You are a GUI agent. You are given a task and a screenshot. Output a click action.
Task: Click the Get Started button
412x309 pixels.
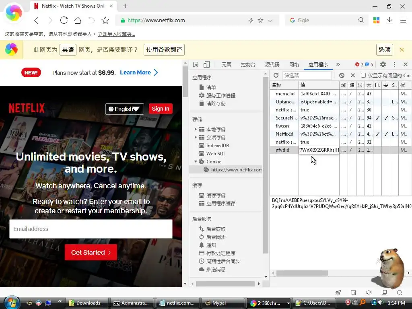91,252
